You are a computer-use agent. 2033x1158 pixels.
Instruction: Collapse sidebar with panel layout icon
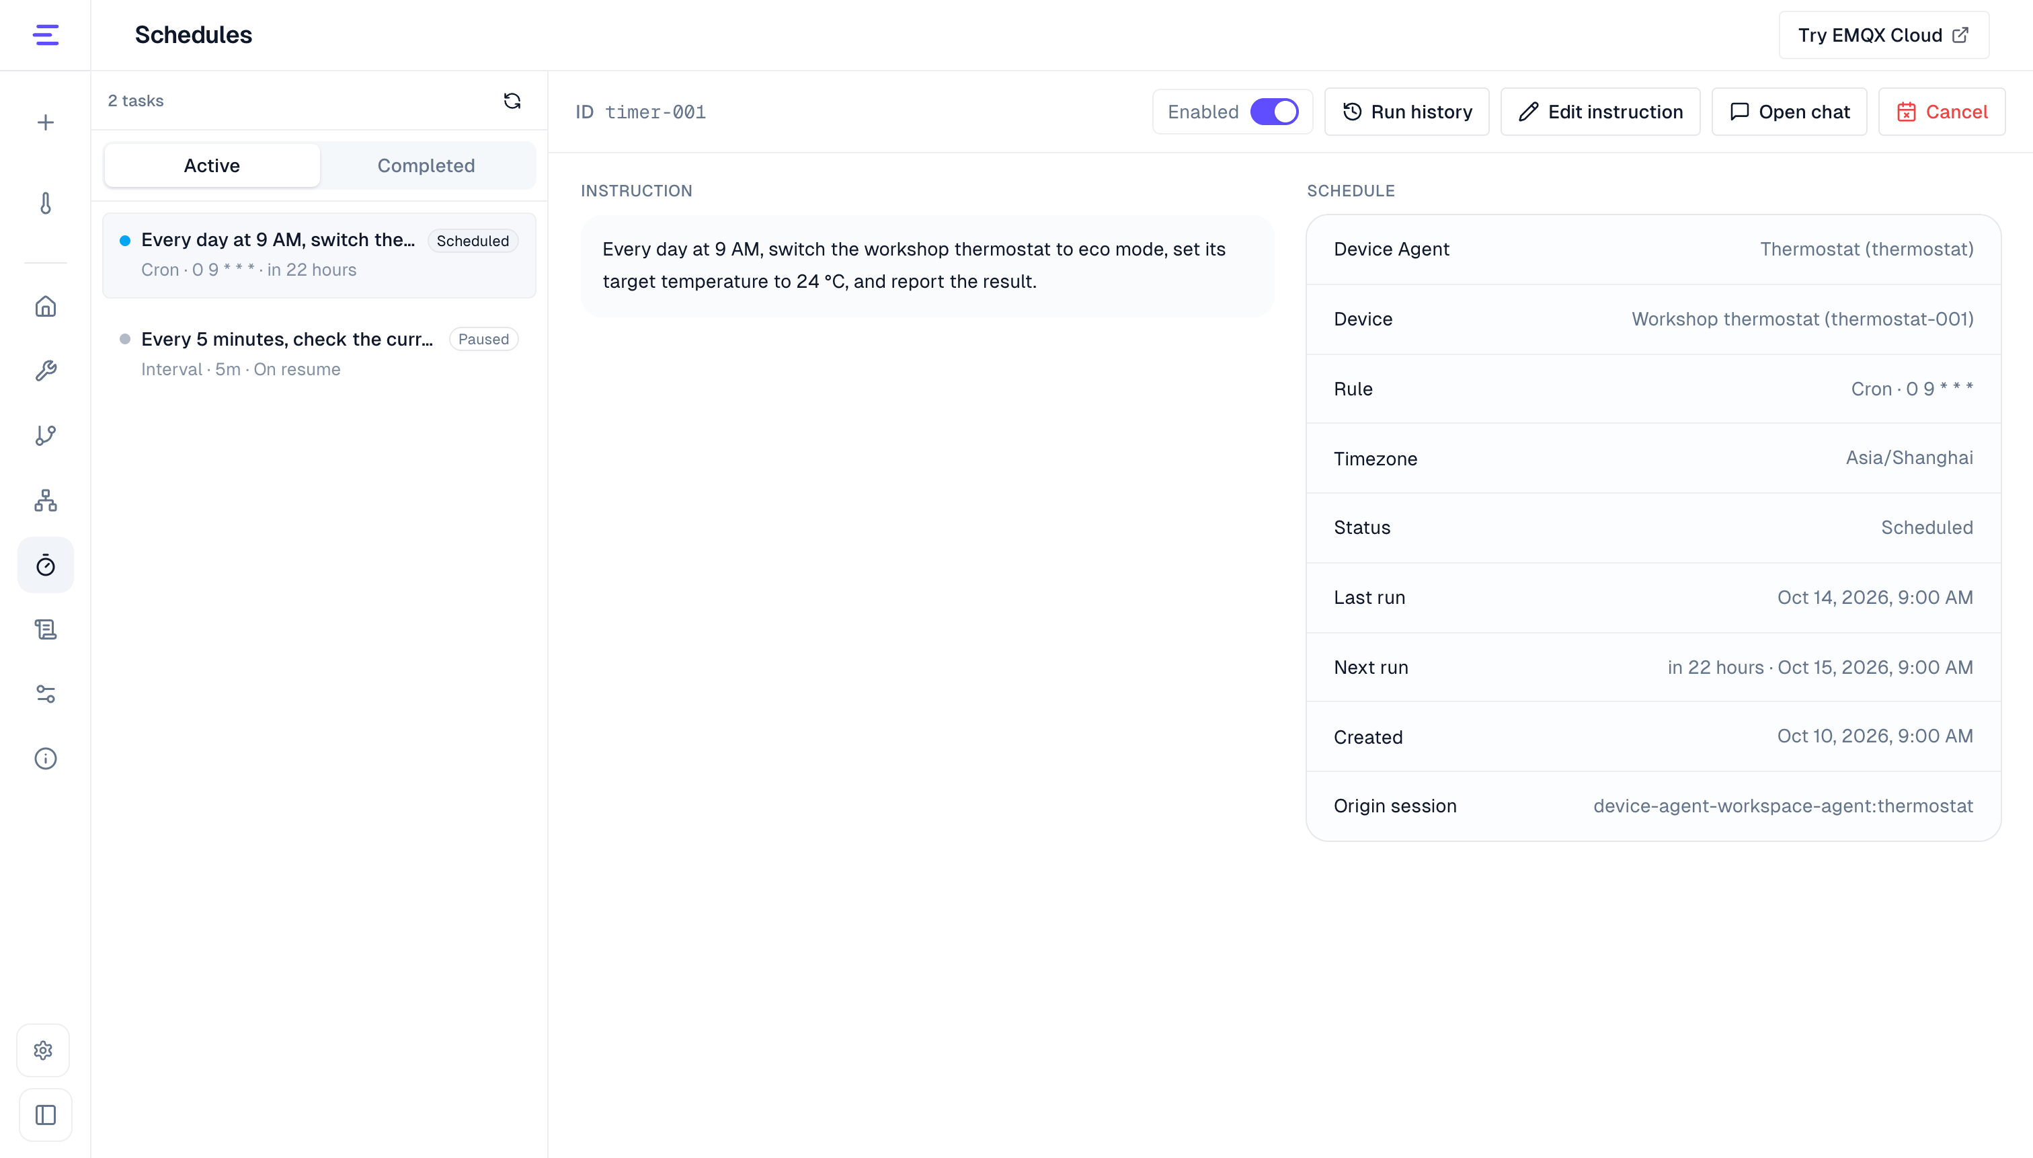[45, 1114]
